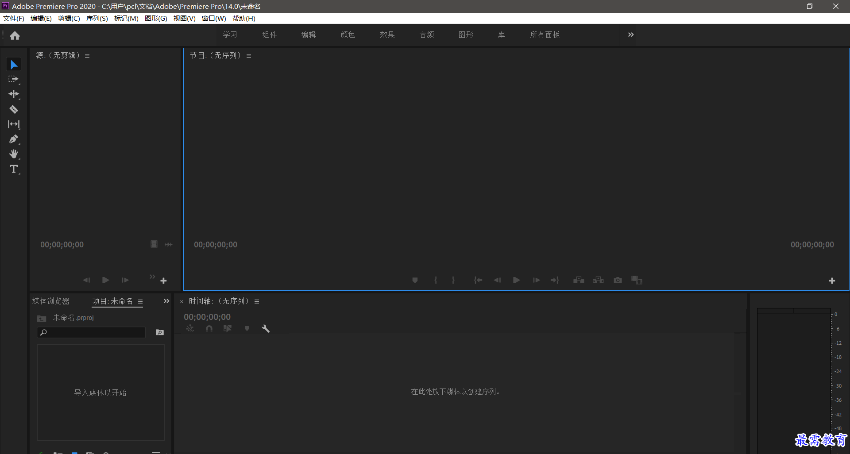This screenshot has height=454, width=850.
Task: Select the Pen tool
Action: click(14, 139)
